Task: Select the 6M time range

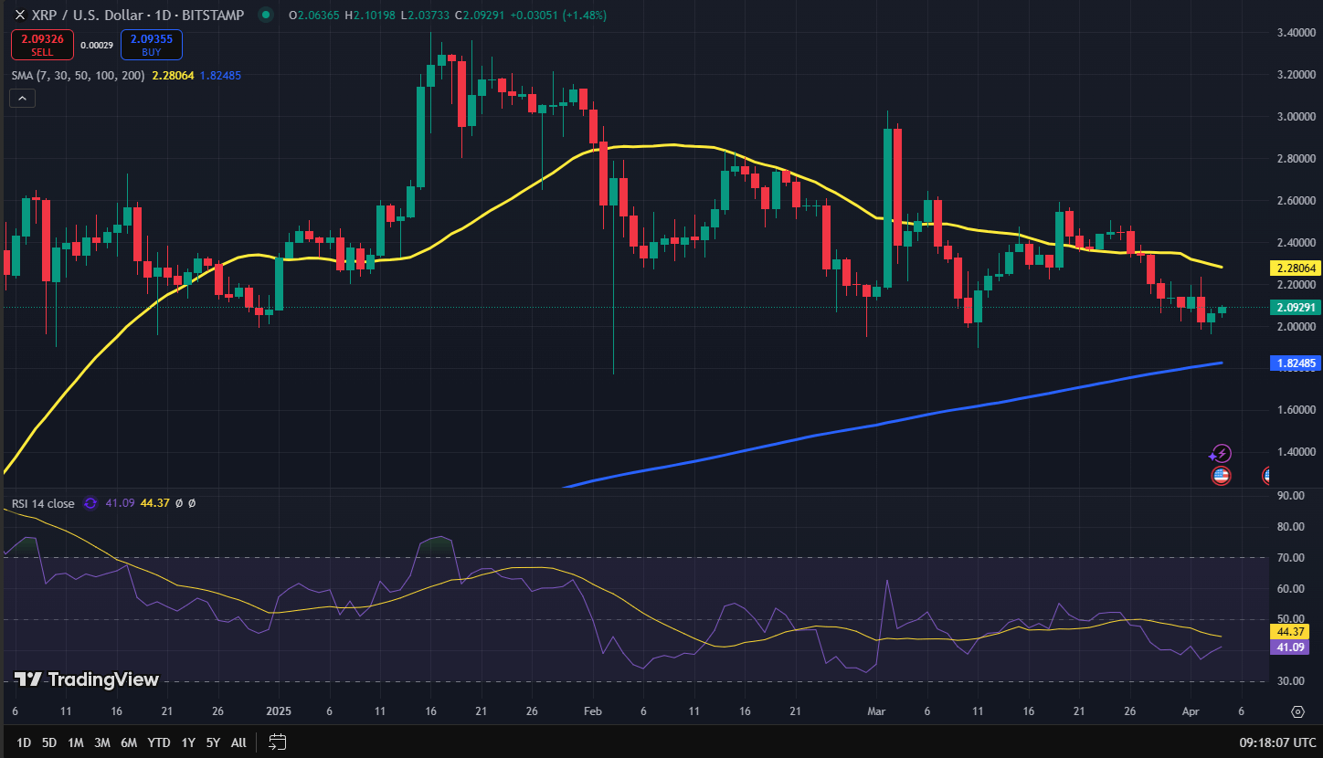Action: coord(129,742)
